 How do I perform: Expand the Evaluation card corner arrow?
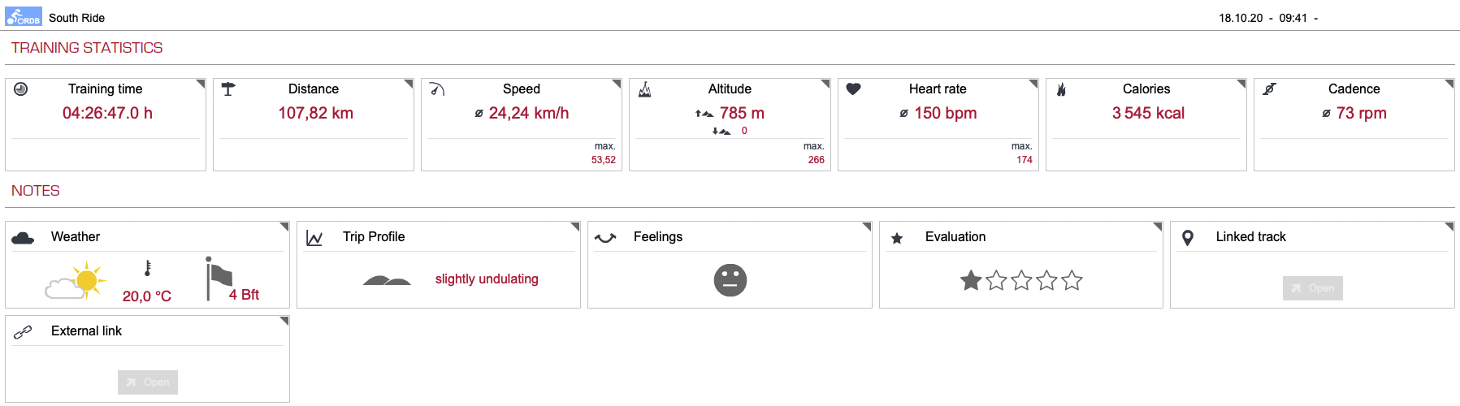pyautogui.click(x=1158, y=227)
